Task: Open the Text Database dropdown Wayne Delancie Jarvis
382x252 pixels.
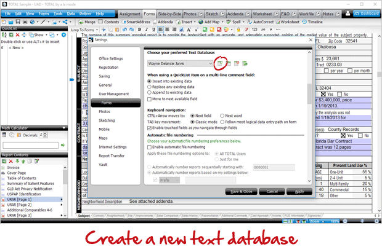Action: pyautogui.click(x=181, y=63)
